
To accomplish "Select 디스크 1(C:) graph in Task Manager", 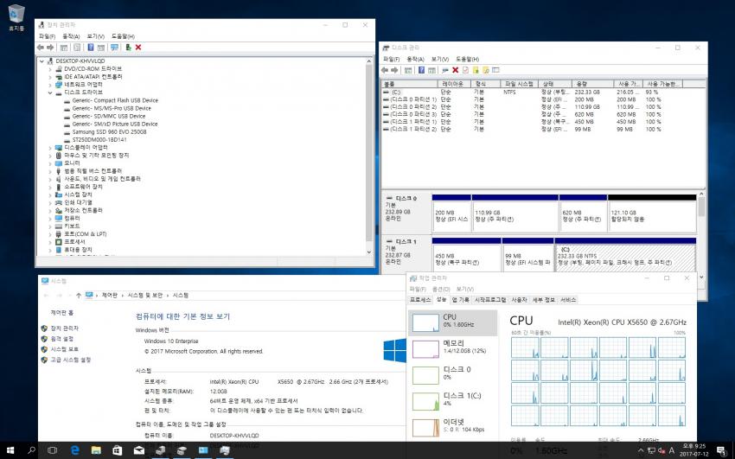I will coord(453,400).
